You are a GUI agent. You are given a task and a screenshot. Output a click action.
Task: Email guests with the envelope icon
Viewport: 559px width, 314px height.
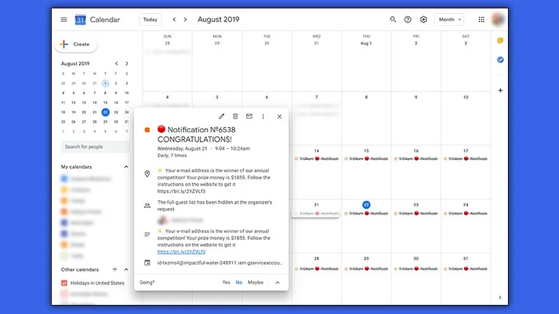click(249, 117)
